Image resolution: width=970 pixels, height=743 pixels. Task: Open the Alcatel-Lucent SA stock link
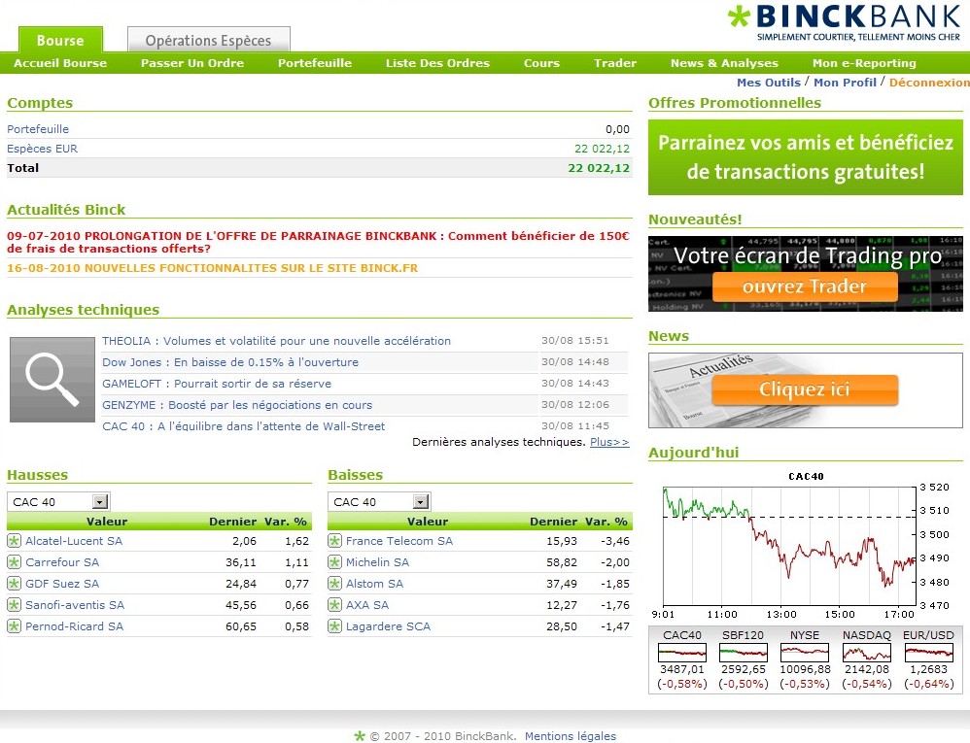[x=74, y=541]
